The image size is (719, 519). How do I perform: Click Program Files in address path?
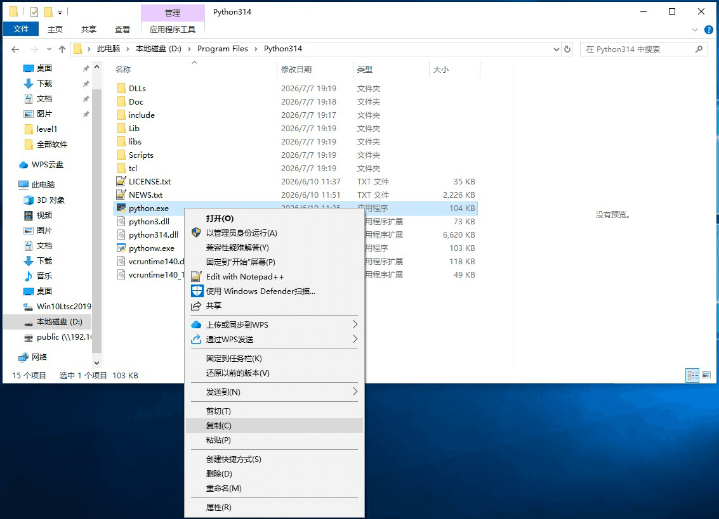tap(222, 49)
